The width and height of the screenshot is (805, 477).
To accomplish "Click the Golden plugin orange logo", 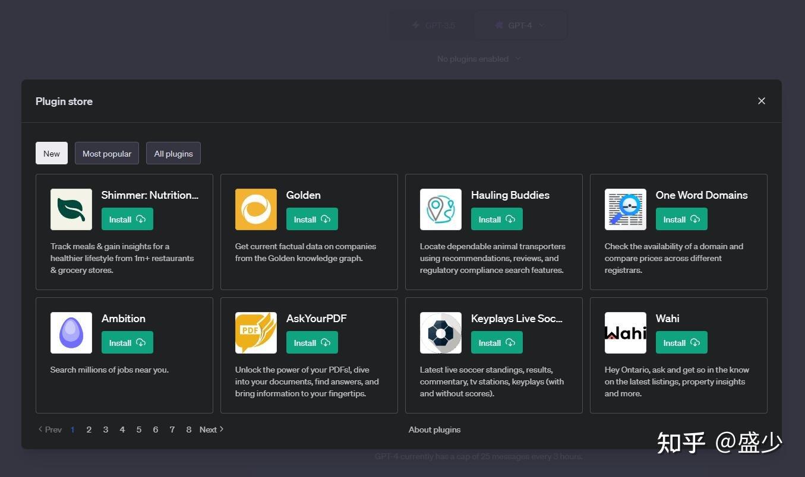I will [x=256, y=209].
